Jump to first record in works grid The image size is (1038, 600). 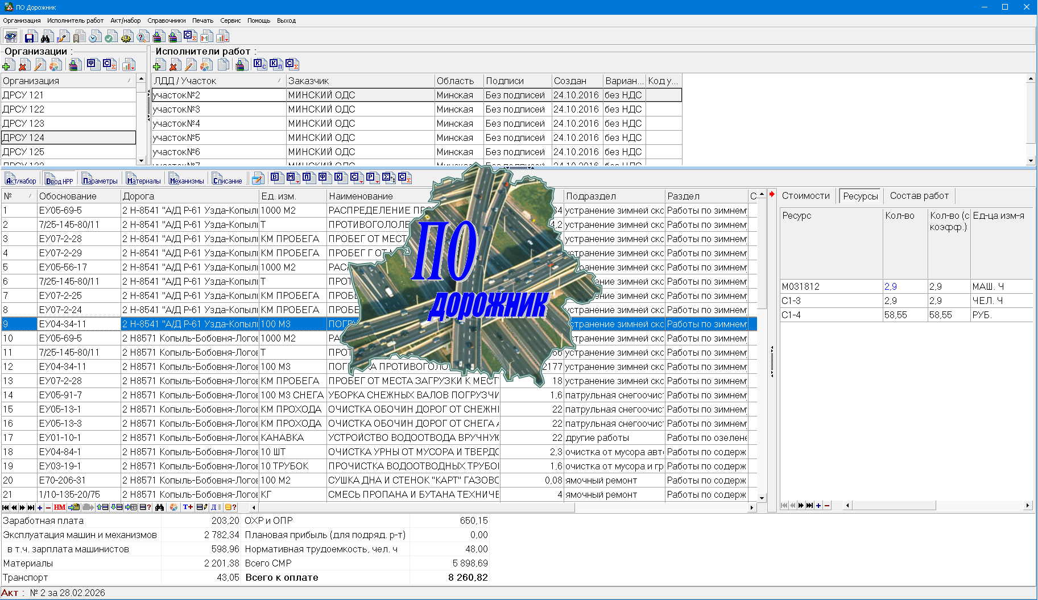click(x=6, y=507)
